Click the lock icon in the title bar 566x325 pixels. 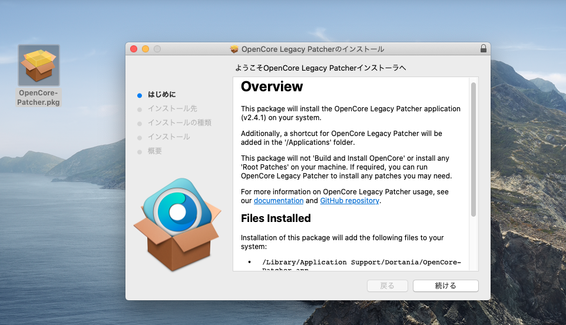pos(484,49)
